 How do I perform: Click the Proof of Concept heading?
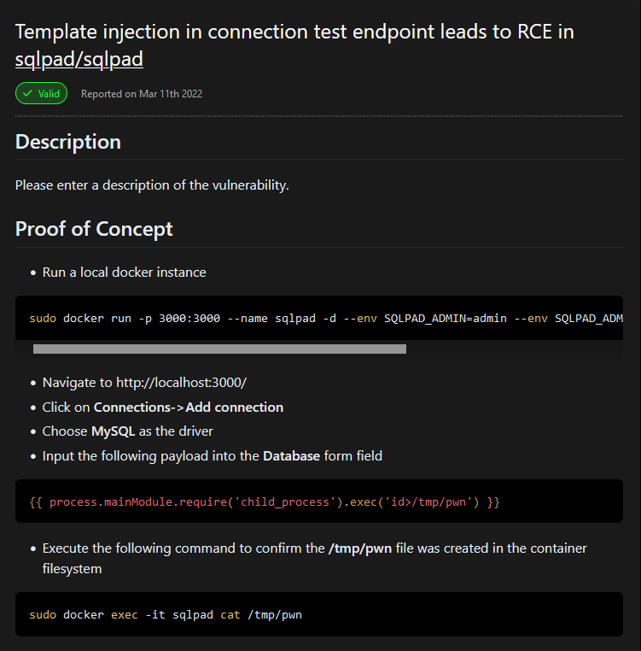pos(94,229)
